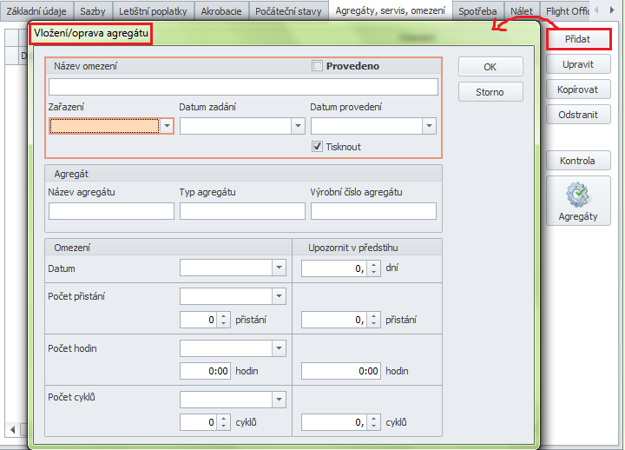The width and height of the screenshot is (625, 450).
Task: Switch to the Spotřeba tab
Action: pyautogui.click(x=478, y=10)
